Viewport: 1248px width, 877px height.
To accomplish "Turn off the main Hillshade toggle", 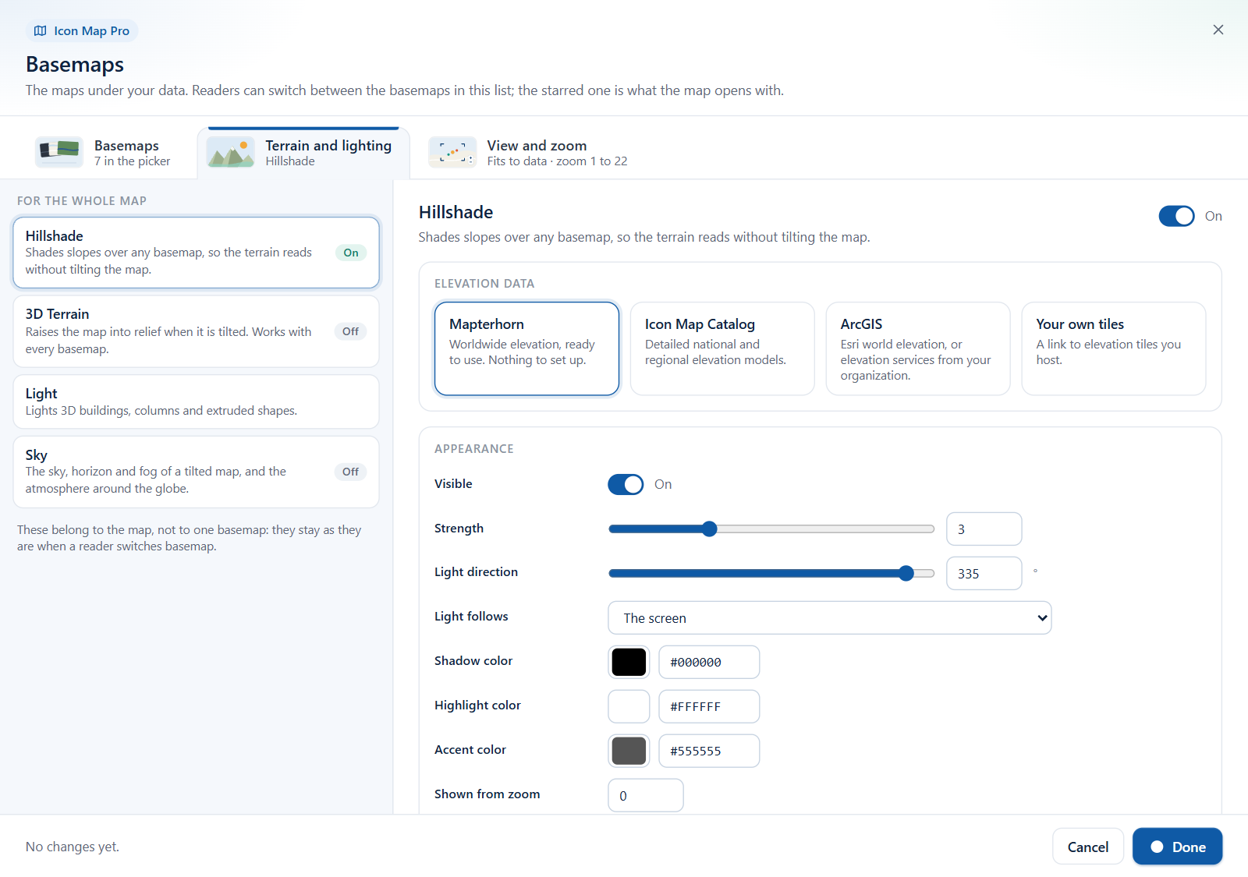I will coord(1176,216).
